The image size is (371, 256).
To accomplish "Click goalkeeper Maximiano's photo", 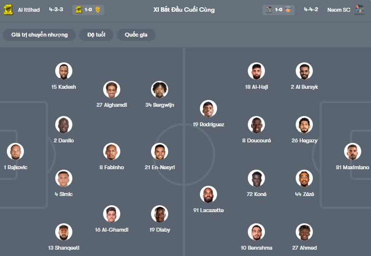I will [352, 152].
